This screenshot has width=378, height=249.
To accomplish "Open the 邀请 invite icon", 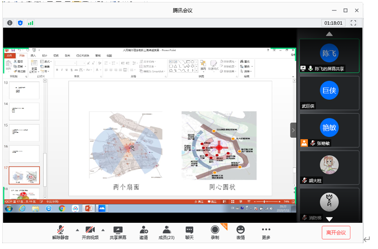I will click(x=144, y=232).
